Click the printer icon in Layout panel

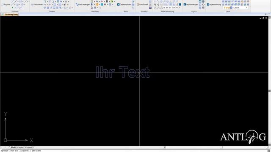point(203,8)
